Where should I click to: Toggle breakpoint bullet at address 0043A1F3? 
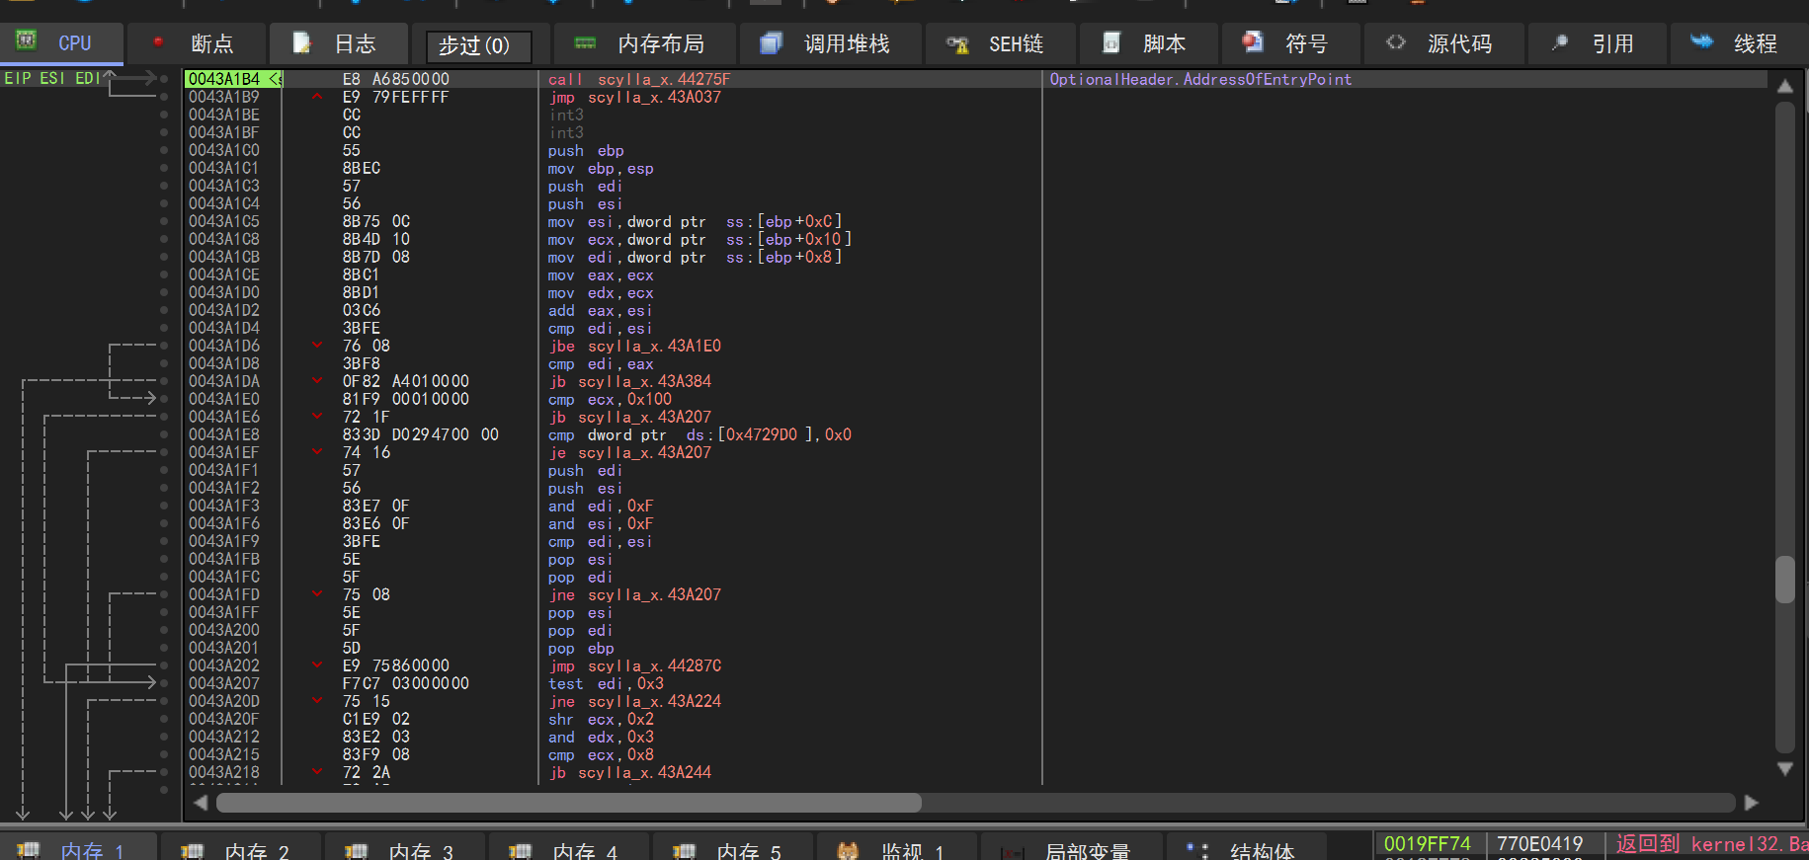pyautogui.click(x=164, y=506)
